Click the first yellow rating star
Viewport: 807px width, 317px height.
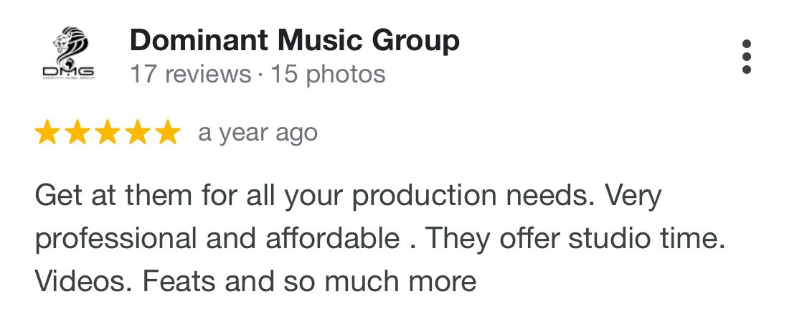pos(47,133)
